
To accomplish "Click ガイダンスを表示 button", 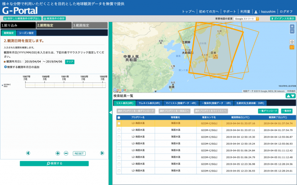I will [x=283, y=18].
